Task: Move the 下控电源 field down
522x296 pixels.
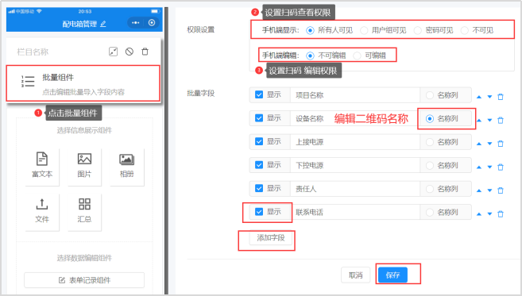Action: pyautogui.click(x=489, y=167)
